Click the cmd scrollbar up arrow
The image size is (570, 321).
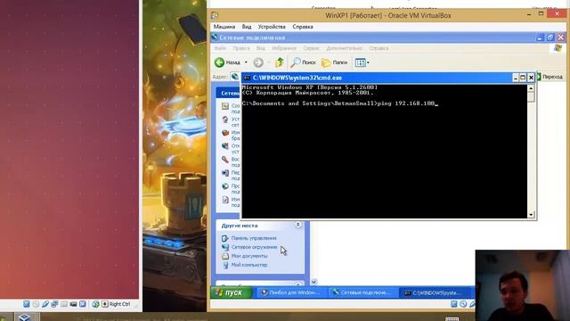(x=531, y=88)
